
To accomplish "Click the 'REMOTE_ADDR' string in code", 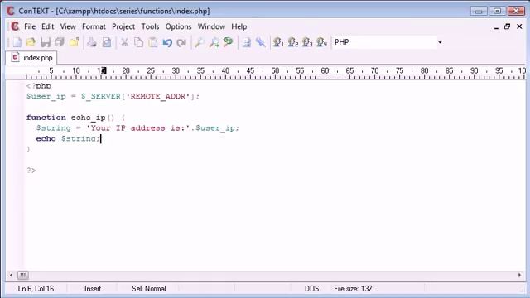I will 158,96.
